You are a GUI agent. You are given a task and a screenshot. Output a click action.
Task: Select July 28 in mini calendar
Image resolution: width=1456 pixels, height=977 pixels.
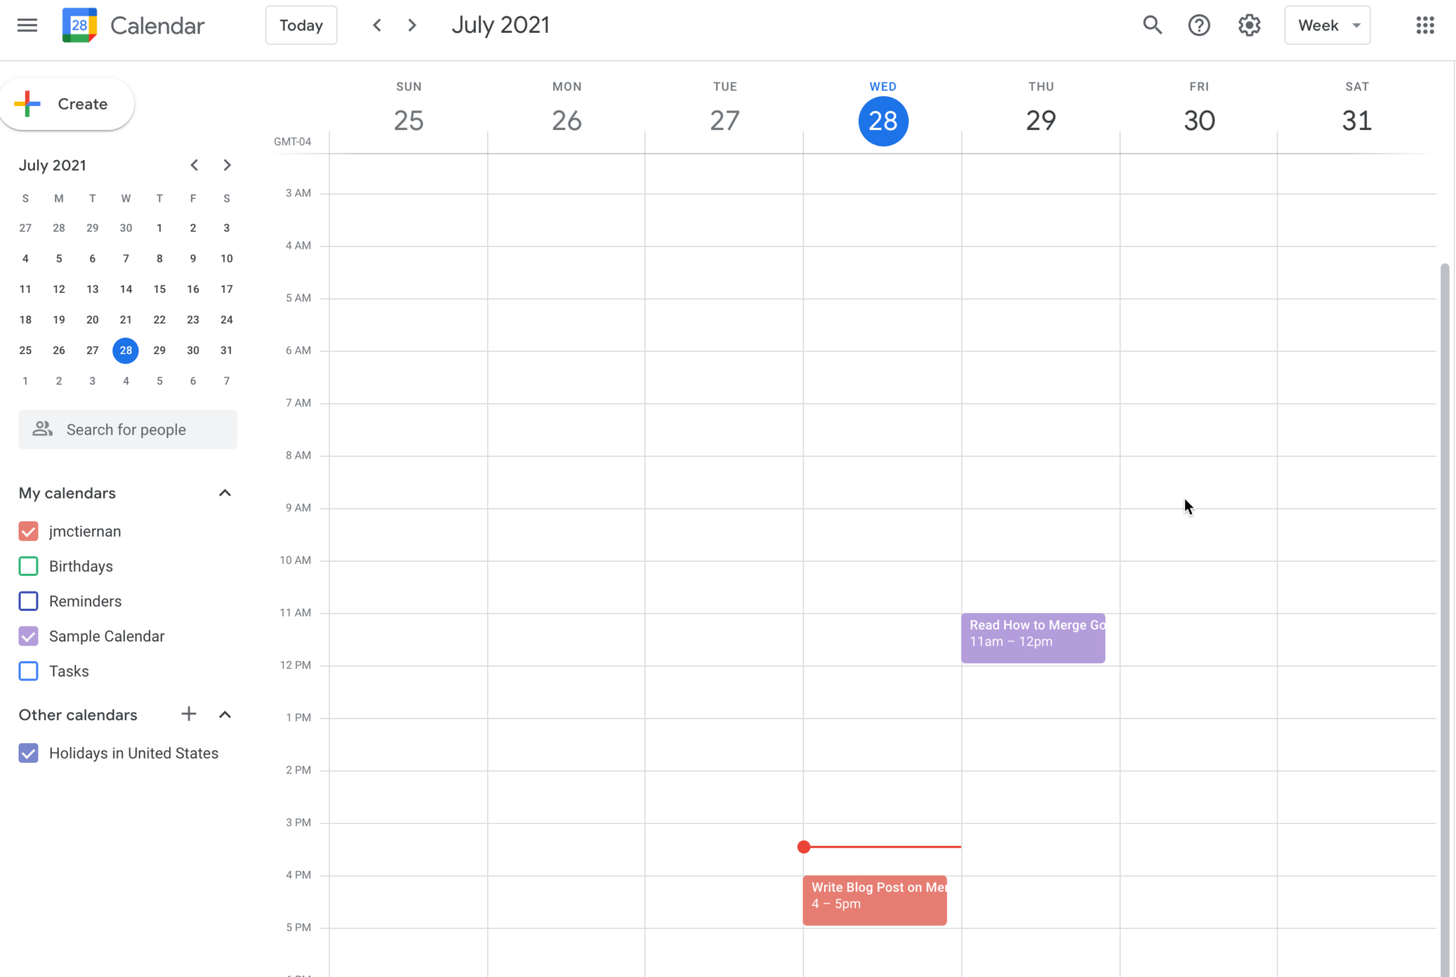point(126,350)
